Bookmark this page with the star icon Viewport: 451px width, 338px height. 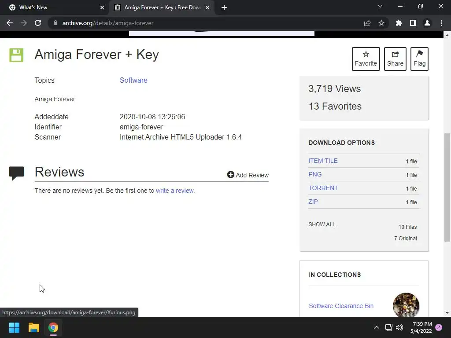pos(381,23)
